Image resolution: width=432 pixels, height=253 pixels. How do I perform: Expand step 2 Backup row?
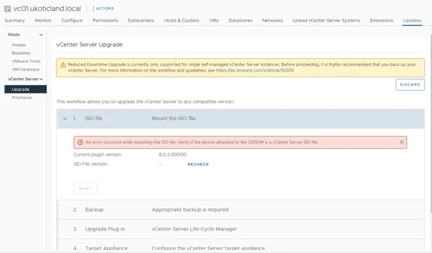(240, 210)
